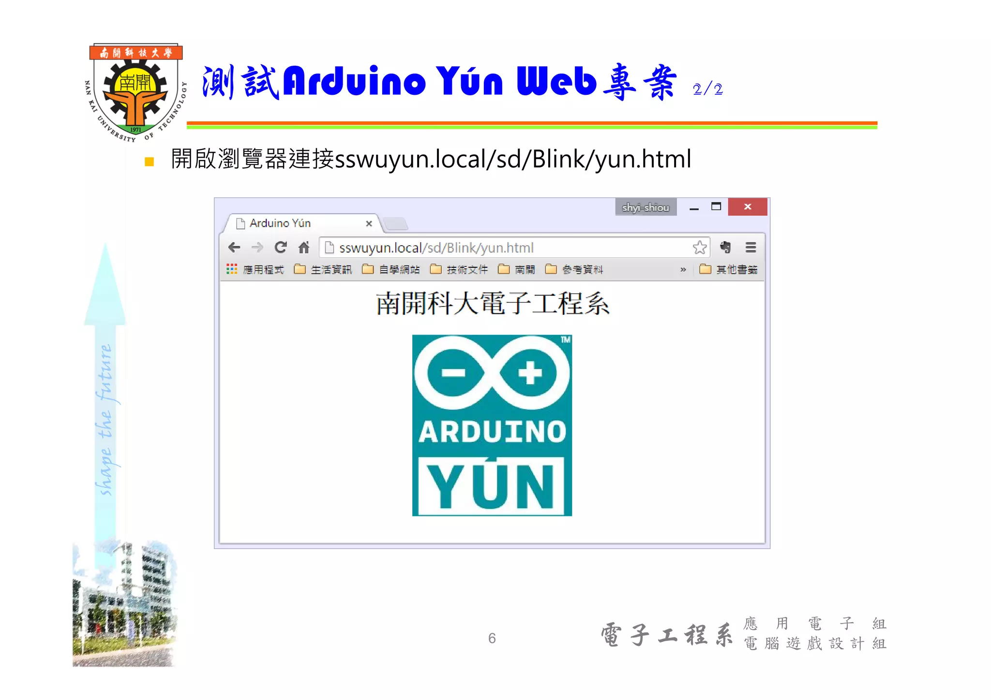Click the 南開科大電子工程系 page heading

click(x=493, y=304)
